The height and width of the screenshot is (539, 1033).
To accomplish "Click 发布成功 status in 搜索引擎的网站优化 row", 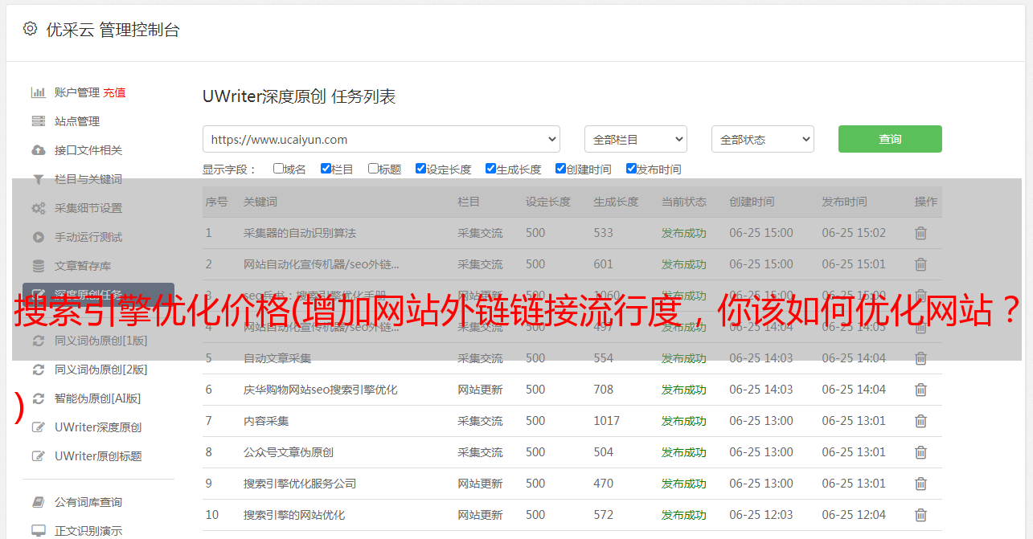I will coord(684,515).
